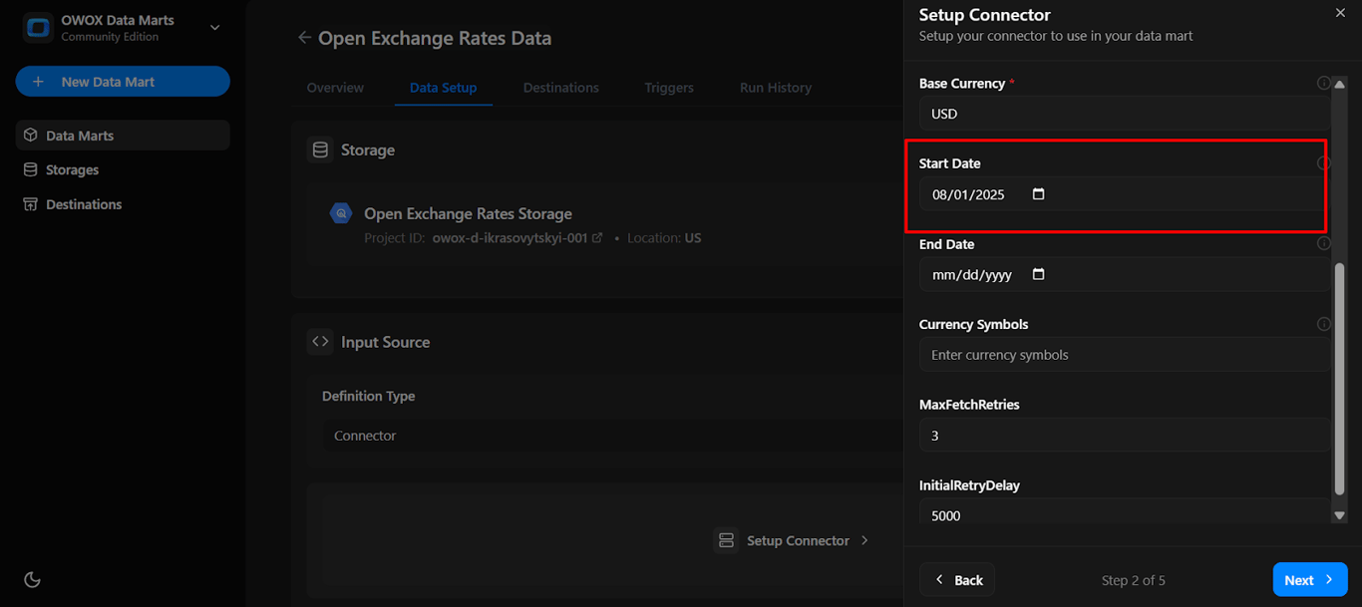Image resolution: width=1362 pixels, height=607 pixels.
Task: Click the panel scrollbar down arrow
Action: coord(1339,515)
